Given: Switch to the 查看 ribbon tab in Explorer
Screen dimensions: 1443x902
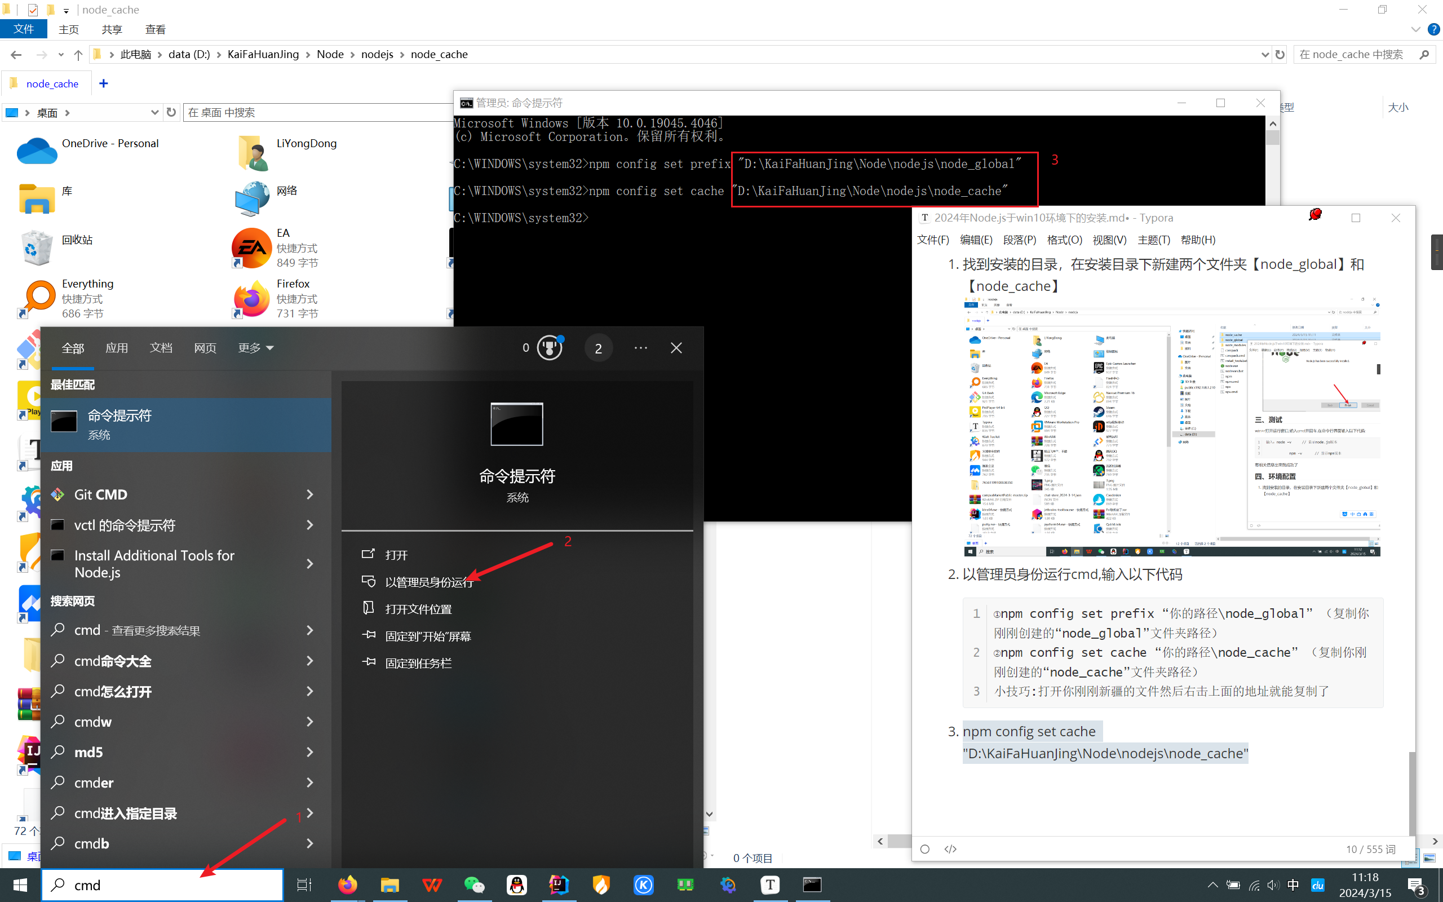Looking at the screenshot, I should coord(155,29).
